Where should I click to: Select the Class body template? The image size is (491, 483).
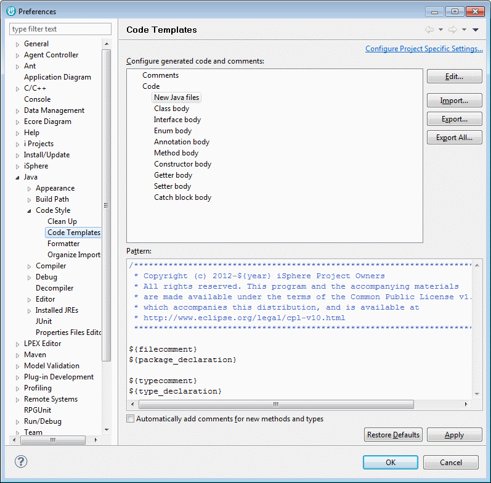click(172, 109)
